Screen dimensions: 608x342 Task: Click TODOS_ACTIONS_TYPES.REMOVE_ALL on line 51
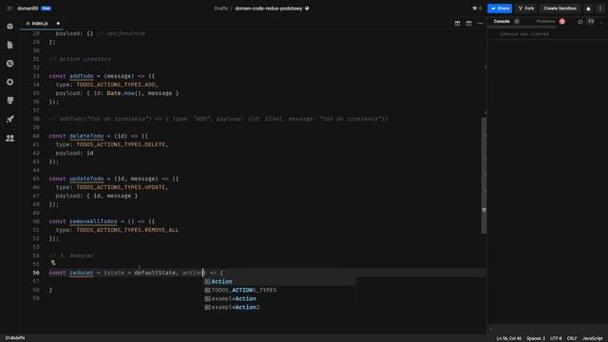(127, 230)
